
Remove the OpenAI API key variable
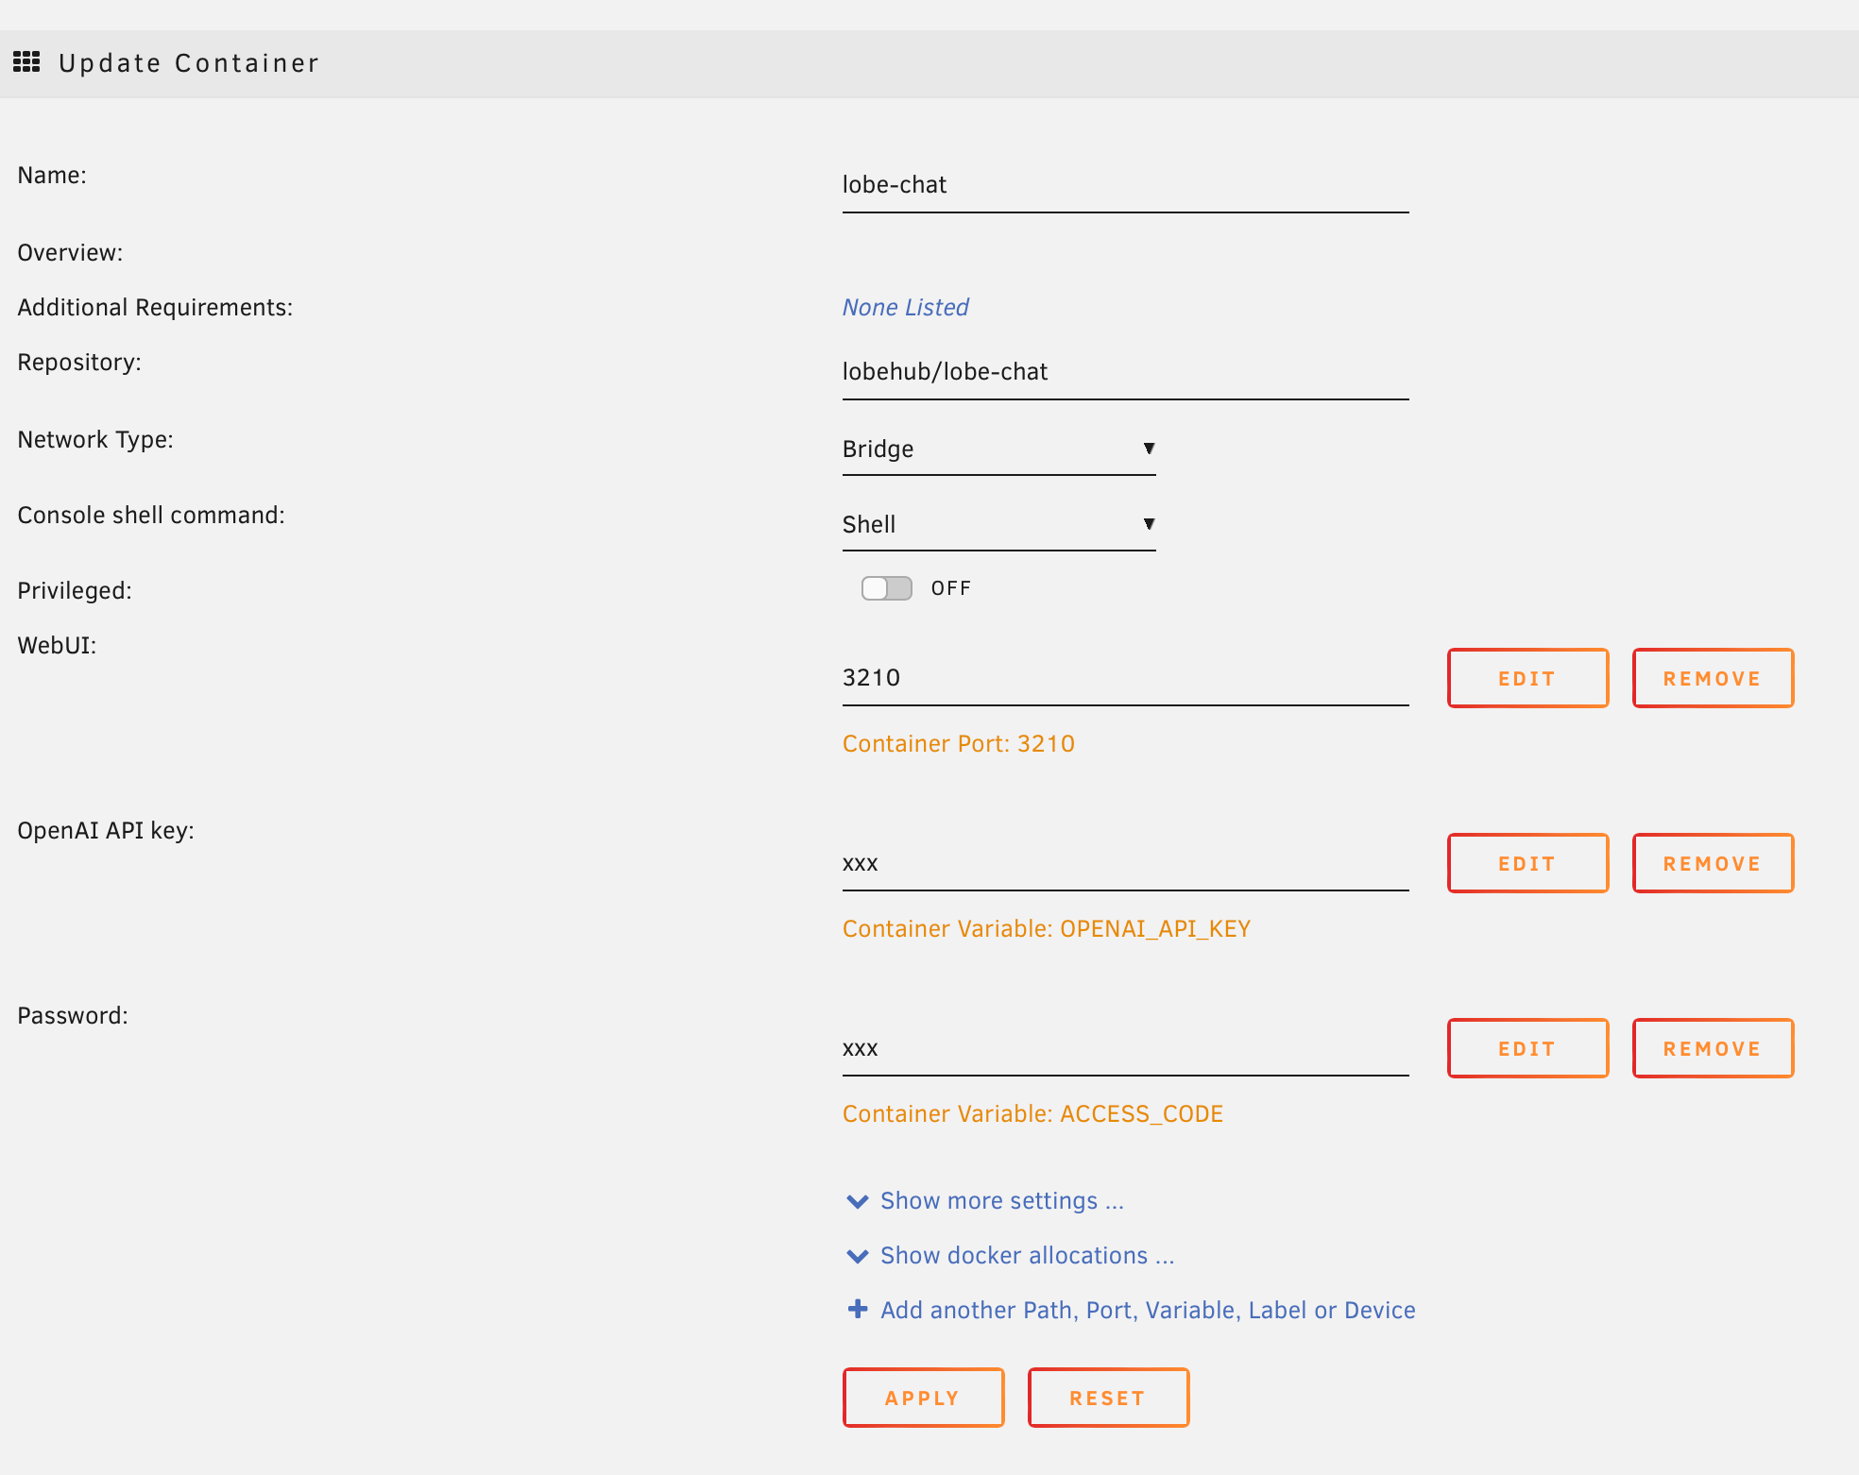[1712, 863]
